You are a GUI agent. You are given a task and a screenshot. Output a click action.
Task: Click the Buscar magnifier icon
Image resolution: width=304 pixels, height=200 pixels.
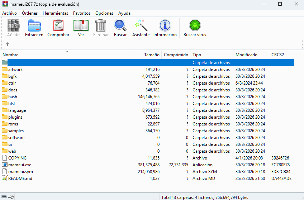click(x=120, y=25)
